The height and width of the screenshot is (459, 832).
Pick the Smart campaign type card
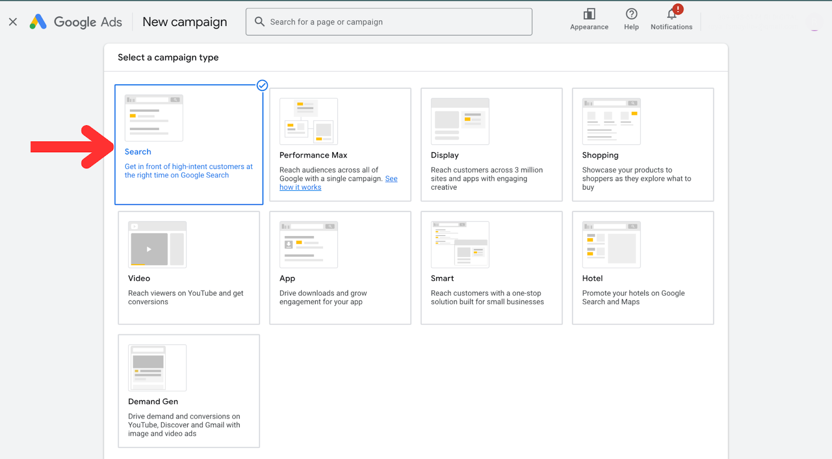click(x=491, y=268)
